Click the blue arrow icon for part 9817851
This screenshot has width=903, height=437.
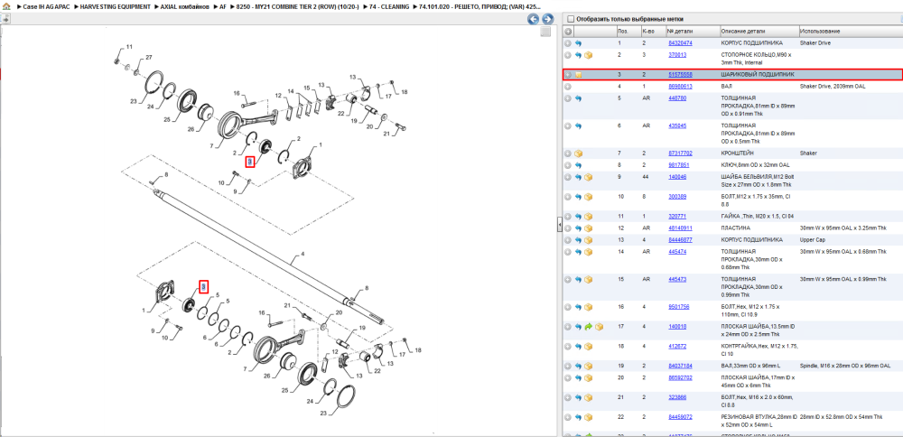point(578,165)
